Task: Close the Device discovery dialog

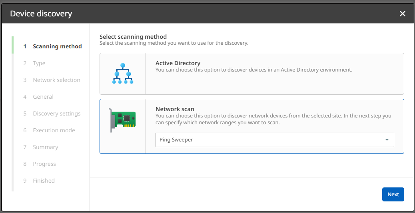Action: [x=402, y=14]
